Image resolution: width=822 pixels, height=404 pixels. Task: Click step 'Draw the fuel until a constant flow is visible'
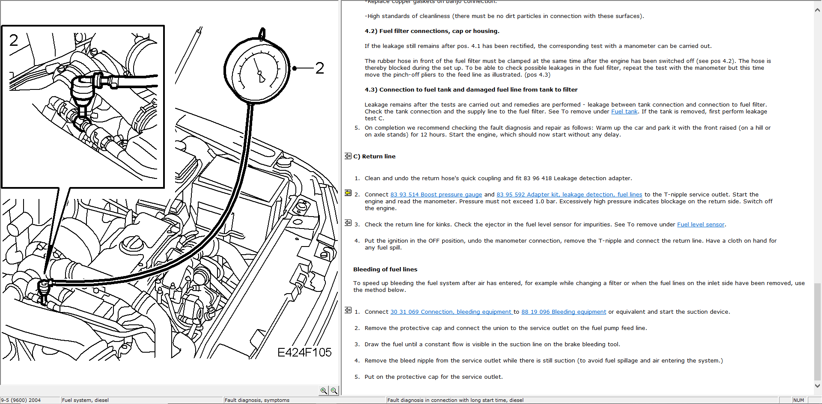(x=492, y=345)
